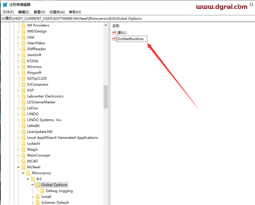The height and width of the screenshot is (205, 255).
Task: Click the 名称 column header
Action: tap(116, 26)
